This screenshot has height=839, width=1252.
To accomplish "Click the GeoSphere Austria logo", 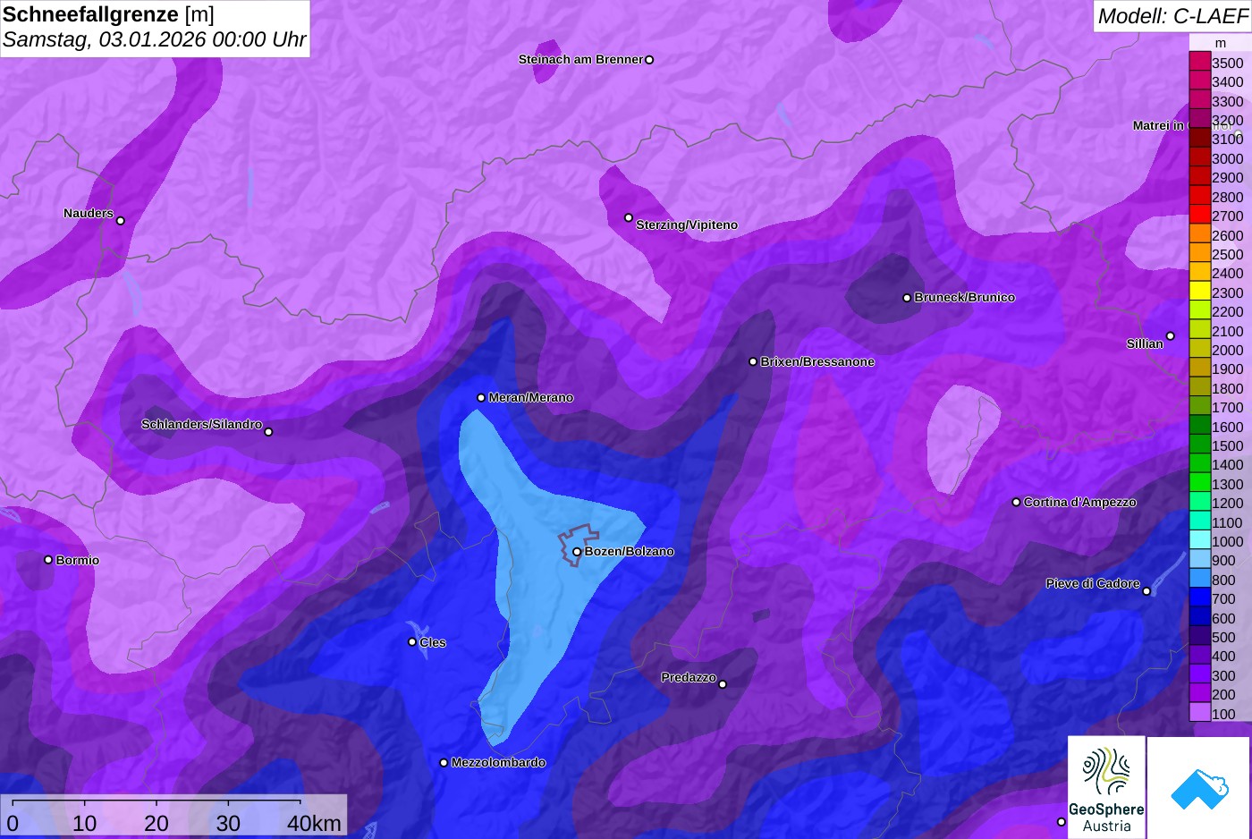I will pos(1106,787).
